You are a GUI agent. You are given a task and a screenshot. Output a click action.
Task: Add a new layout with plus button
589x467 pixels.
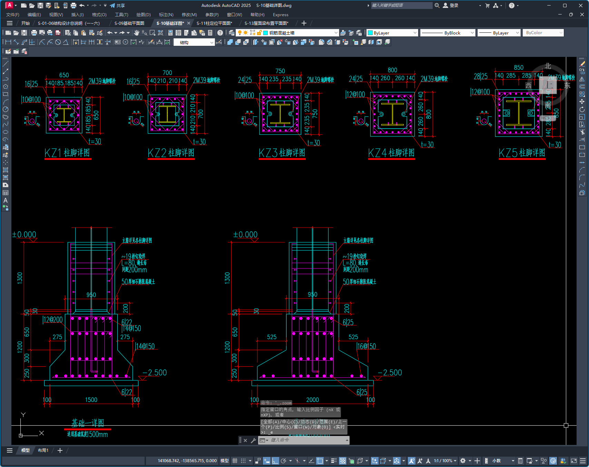[x=60, y=450]
